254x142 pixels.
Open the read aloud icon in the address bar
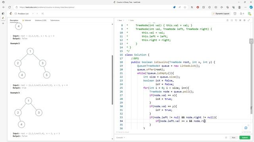(x=180, y=7)
